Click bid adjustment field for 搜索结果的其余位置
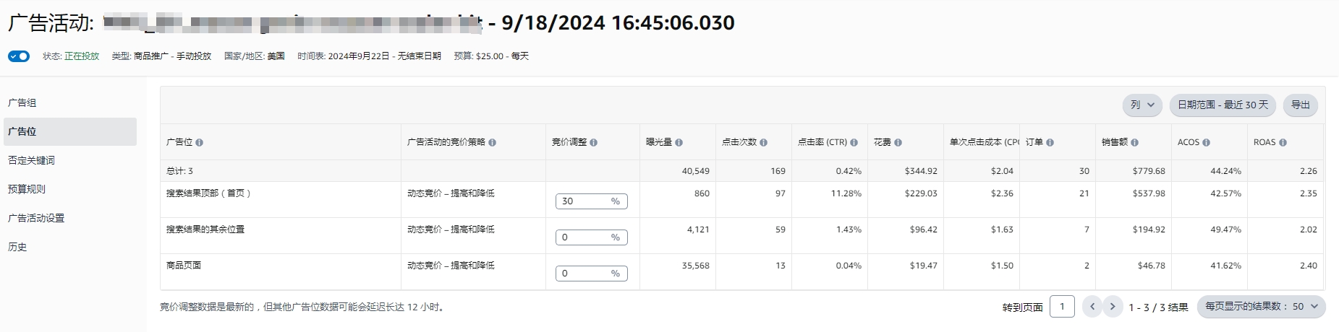Screen dimensions: 1339x332 [591, 237]
